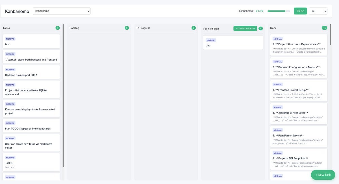Open the All filter dropdown
Viewport: 339px width, 184px height.
coord(318,11)
